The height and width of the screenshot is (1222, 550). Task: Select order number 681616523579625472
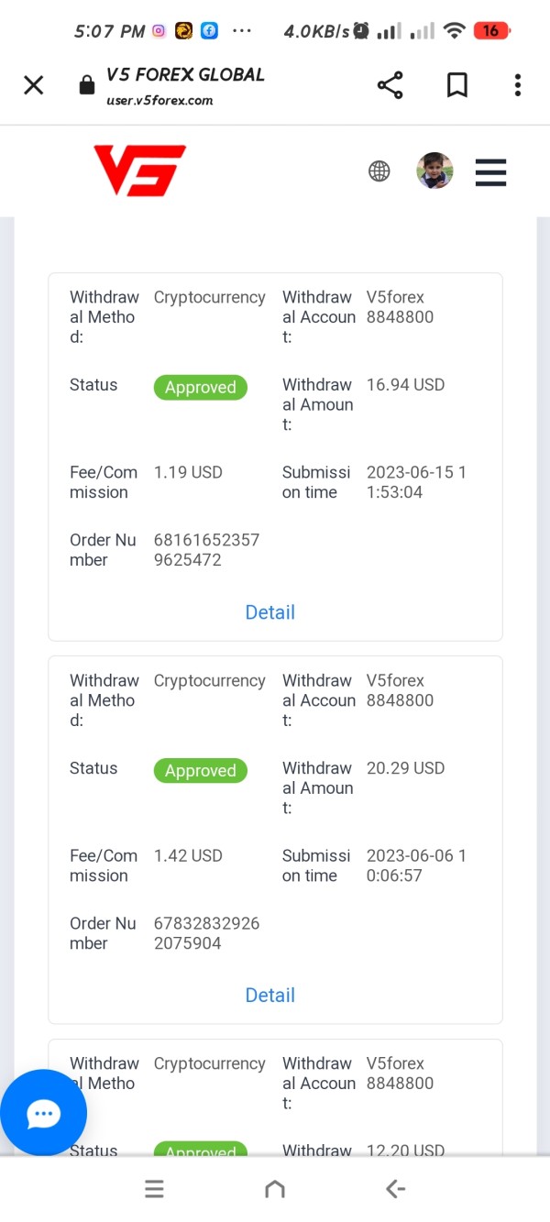[x=206, y=550]
